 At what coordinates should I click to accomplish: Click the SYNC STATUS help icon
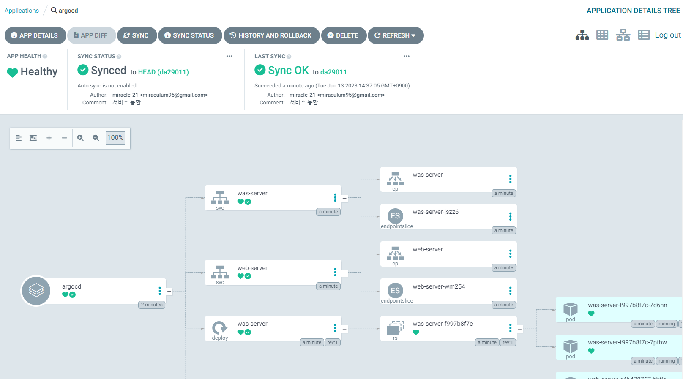(x=119, y=57)
